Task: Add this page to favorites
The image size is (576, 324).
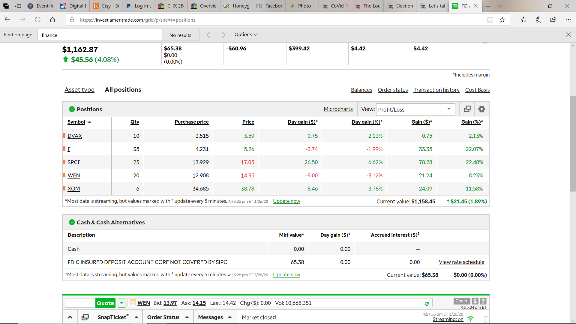Action: click(502, 20)
